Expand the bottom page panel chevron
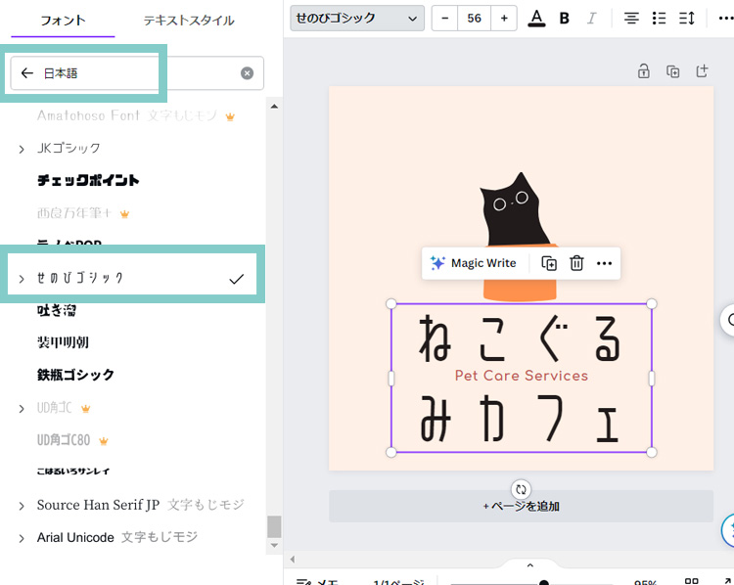Screen dimensions: 734x585 coord(529,565)
